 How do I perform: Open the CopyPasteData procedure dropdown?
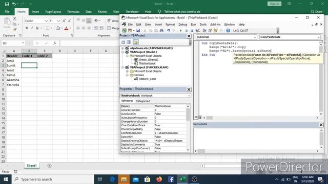point(318,37)
